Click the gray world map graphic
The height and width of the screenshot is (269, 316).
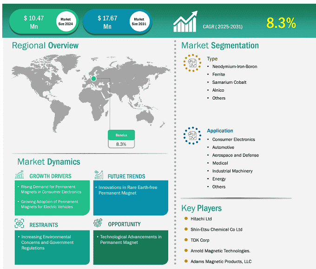91,93
